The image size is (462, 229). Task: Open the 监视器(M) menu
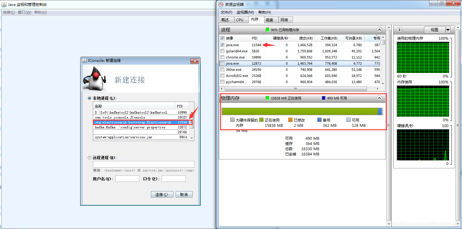click(x=245, y=12)
